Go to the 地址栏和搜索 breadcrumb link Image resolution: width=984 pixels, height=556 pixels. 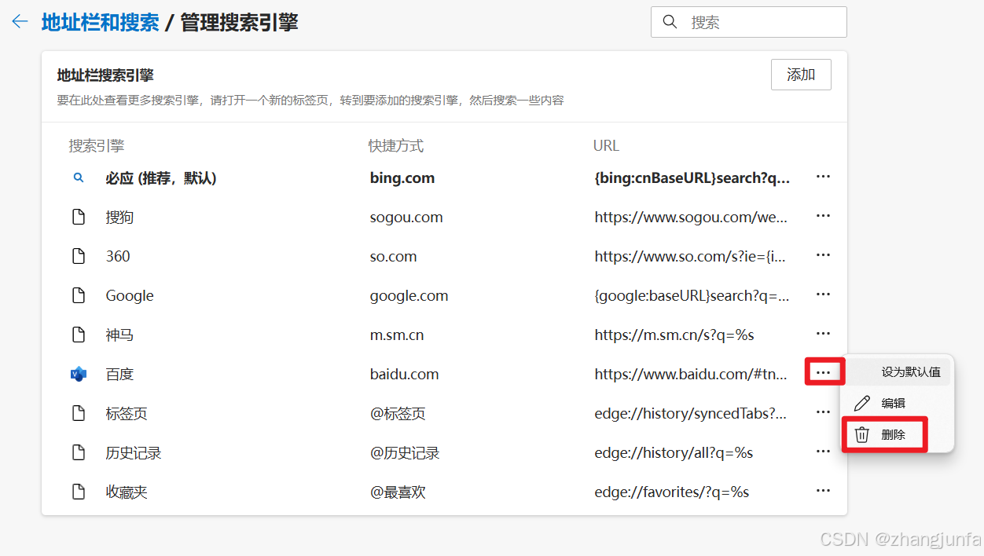(x=101, y=22)
